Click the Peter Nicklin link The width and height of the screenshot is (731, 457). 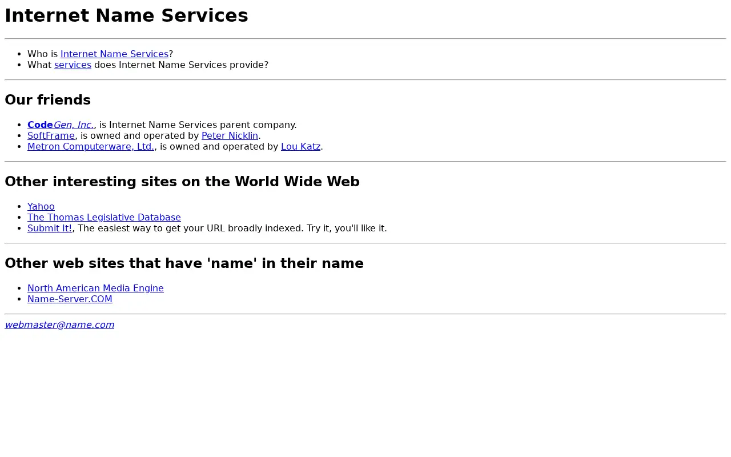click(x=230, y=136)
